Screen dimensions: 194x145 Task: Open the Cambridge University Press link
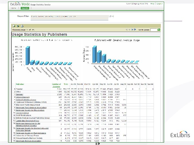point(27,121)
